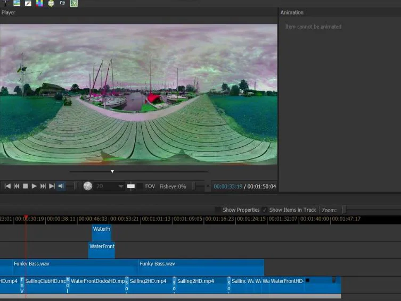Select the WaterFrontHD- clip
The width and height of the screenshot is (401, 301).
pos(287,285)
